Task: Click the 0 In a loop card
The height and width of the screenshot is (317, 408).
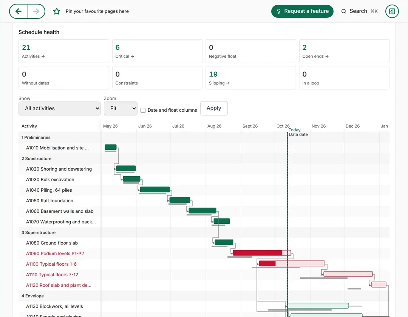Action: click(x=344, y=78)
